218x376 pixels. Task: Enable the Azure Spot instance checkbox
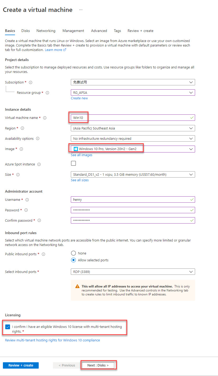73,163
